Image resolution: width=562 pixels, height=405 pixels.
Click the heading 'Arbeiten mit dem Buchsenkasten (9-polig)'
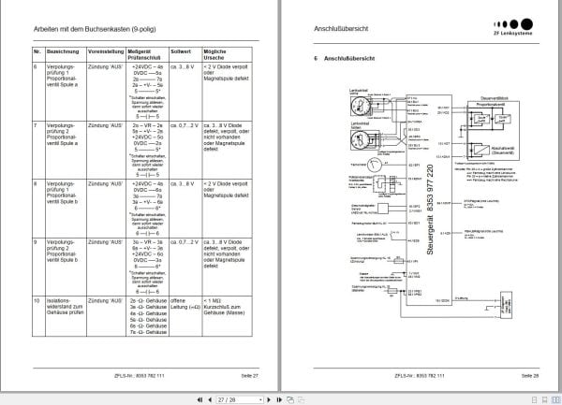point(95,29)
